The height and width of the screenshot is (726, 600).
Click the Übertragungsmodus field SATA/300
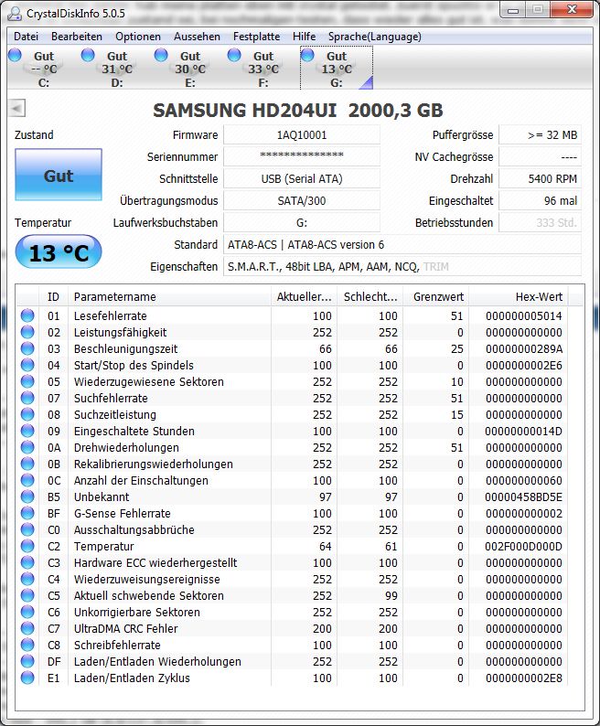[302, 200]
